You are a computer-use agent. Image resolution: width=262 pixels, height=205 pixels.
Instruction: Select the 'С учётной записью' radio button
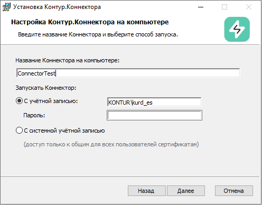pyautogui.click(x=19, y=101)
